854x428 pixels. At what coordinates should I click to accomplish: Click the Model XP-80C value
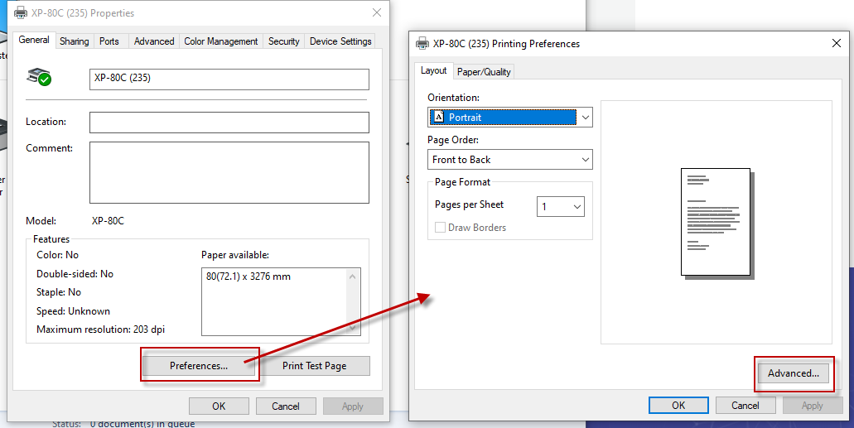[x=108, y=221]
